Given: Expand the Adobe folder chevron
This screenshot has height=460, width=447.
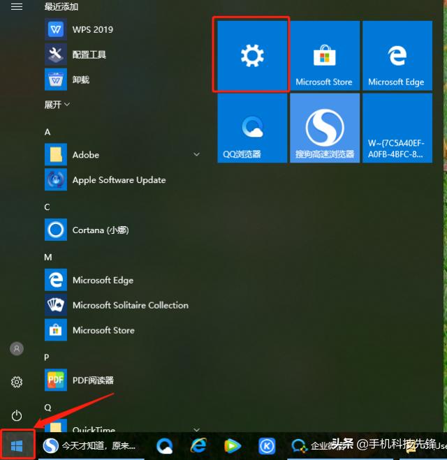Looking at the screenshot, I should click(196, 154).
